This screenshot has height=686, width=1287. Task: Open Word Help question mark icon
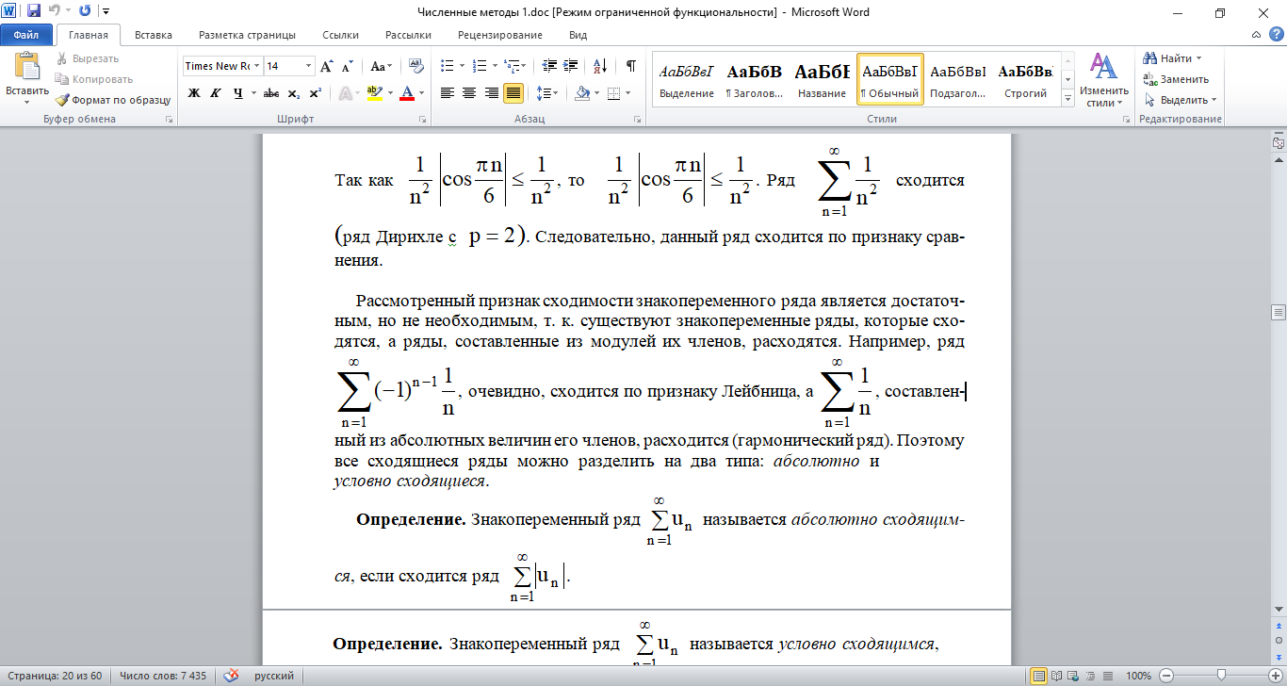pyautogui.click(x=1275, y=35)
